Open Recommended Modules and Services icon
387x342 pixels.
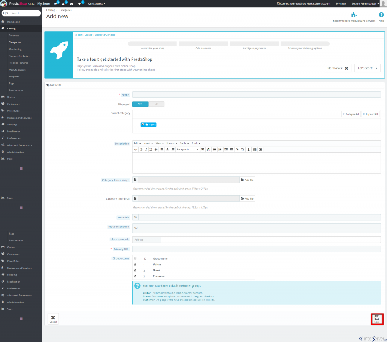tap(354, 15)
